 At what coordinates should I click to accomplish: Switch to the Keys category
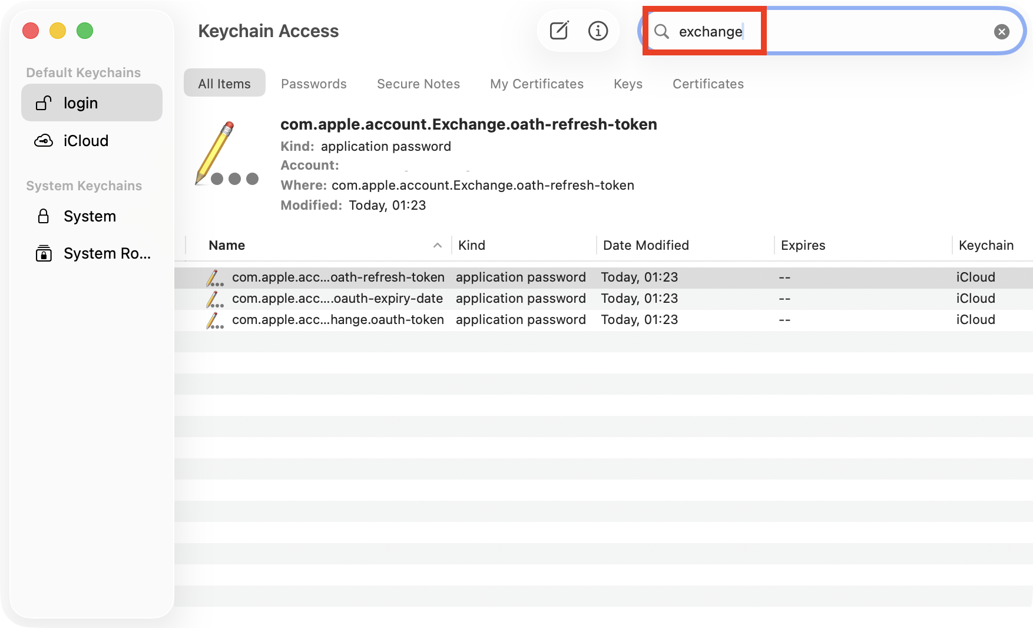(x=627, y=84)
